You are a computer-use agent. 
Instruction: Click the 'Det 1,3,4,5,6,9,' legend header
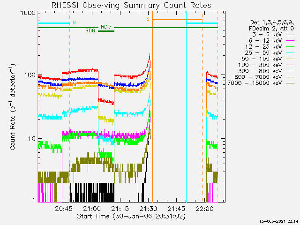272,23
